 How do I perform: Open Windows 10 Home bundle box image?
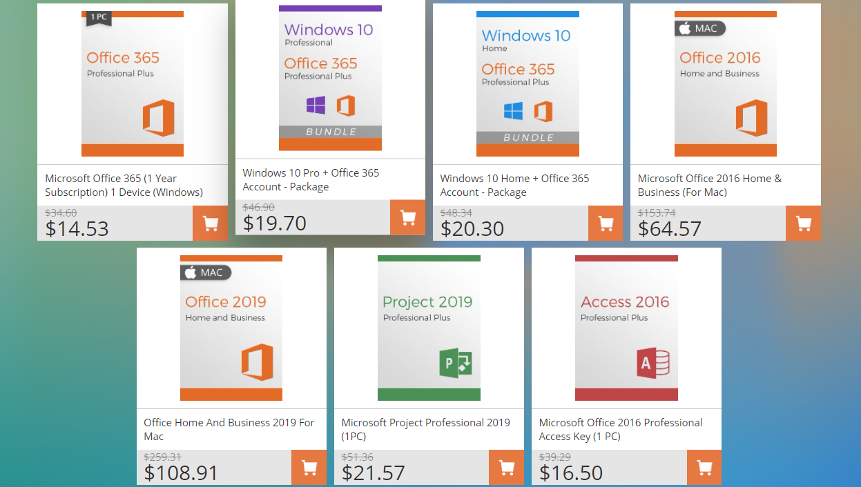528,83
